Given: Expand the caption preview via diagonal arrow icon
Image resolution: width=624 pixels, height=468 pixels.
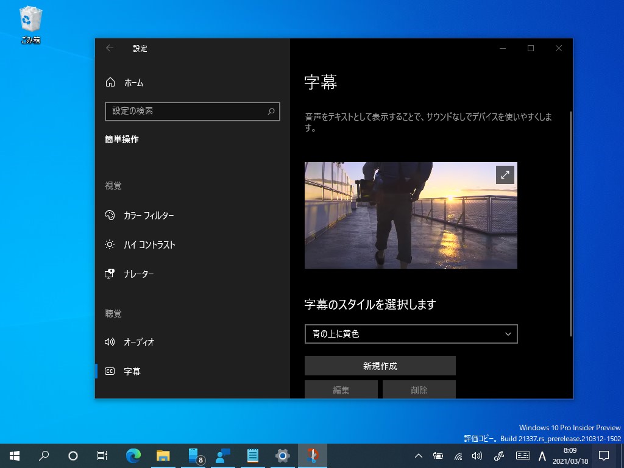Looking at the screenshot, I should point(505,174).
